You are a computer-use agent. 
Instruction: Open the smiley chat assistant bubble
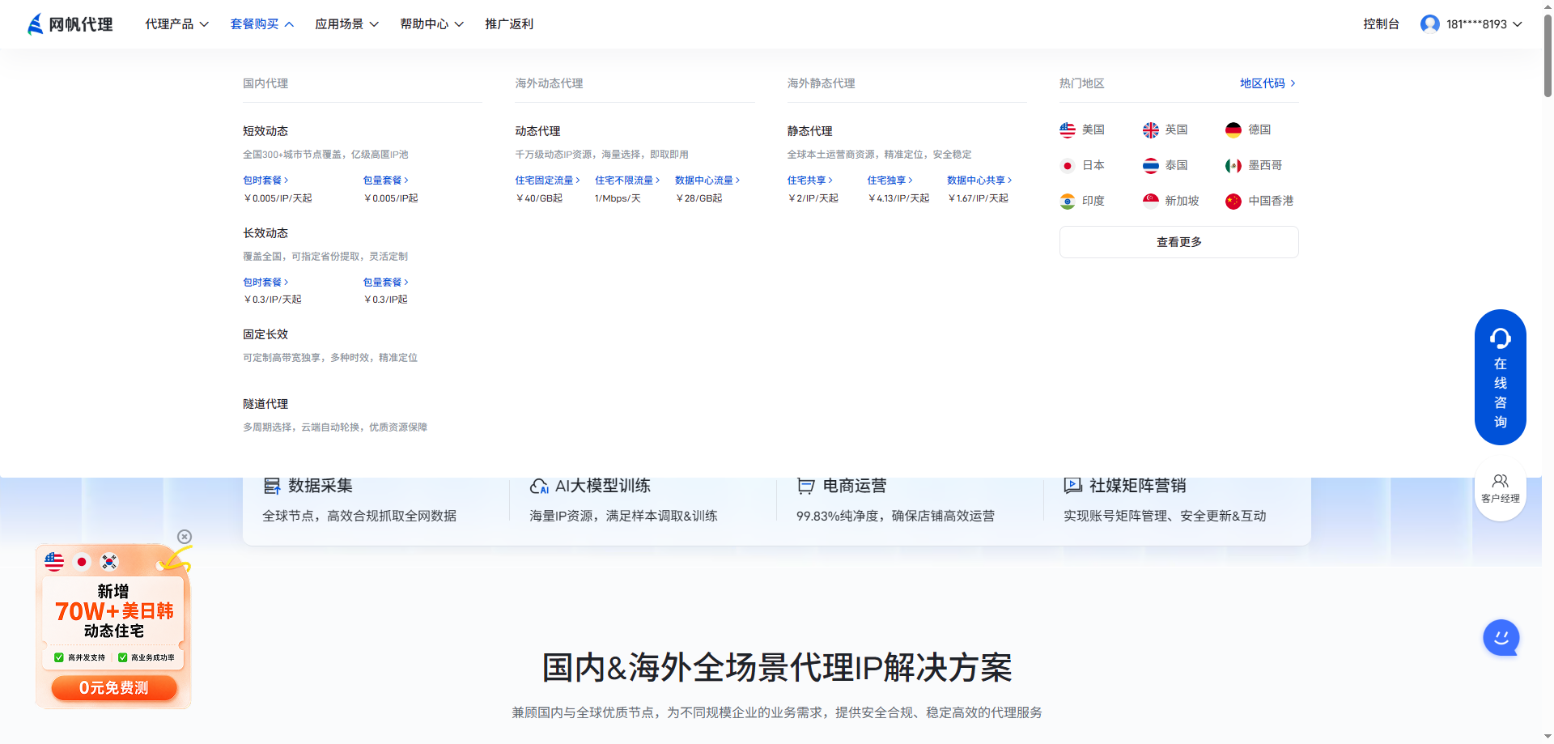pos(1501,638)
